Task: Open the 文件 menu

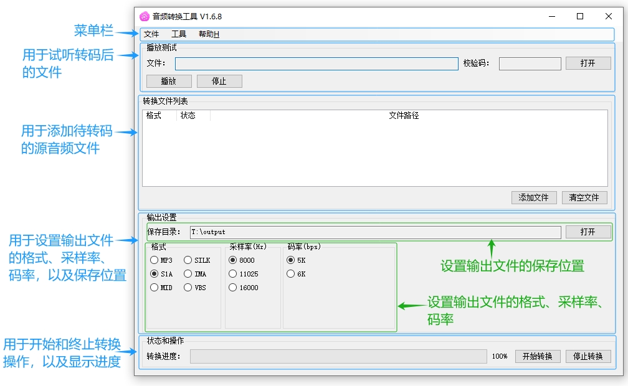Action: 151,34
